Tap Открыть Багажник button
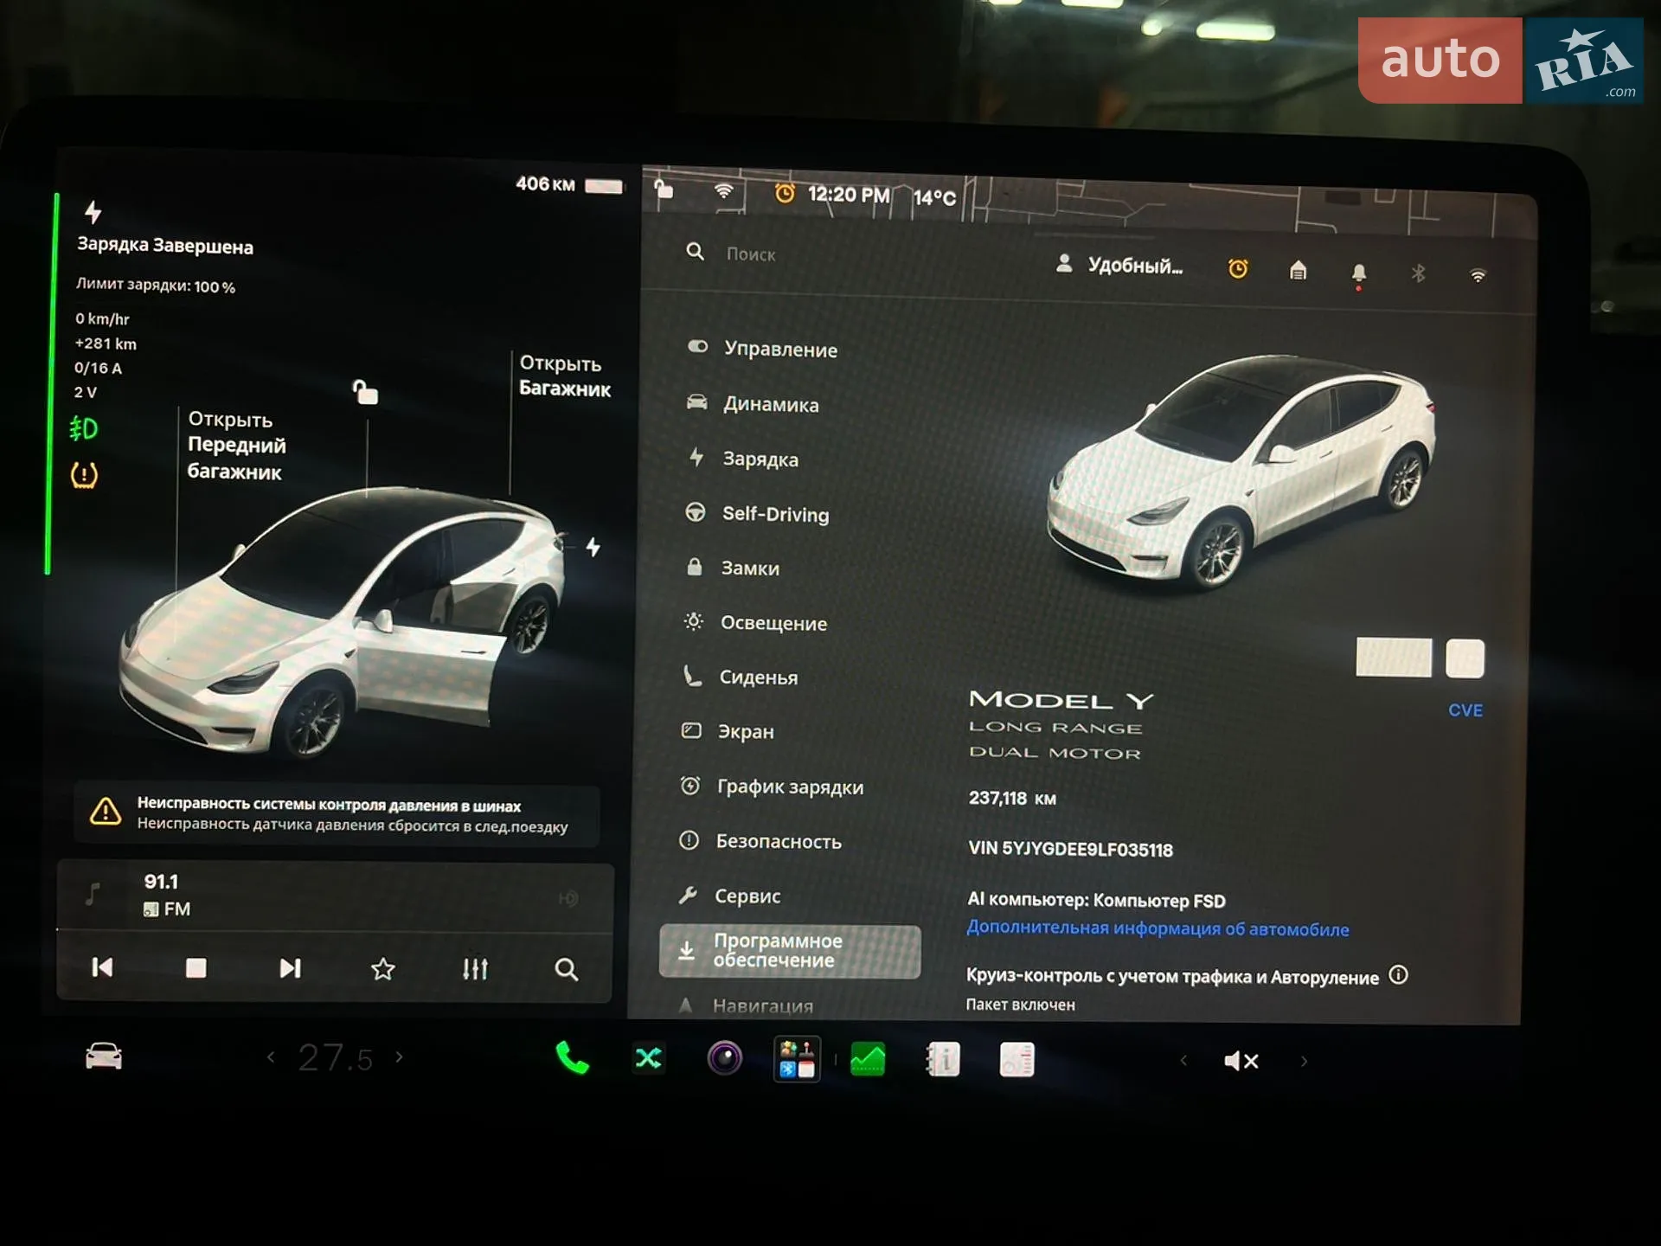This screenshot has width=1661, height=1246. [564, 376]
